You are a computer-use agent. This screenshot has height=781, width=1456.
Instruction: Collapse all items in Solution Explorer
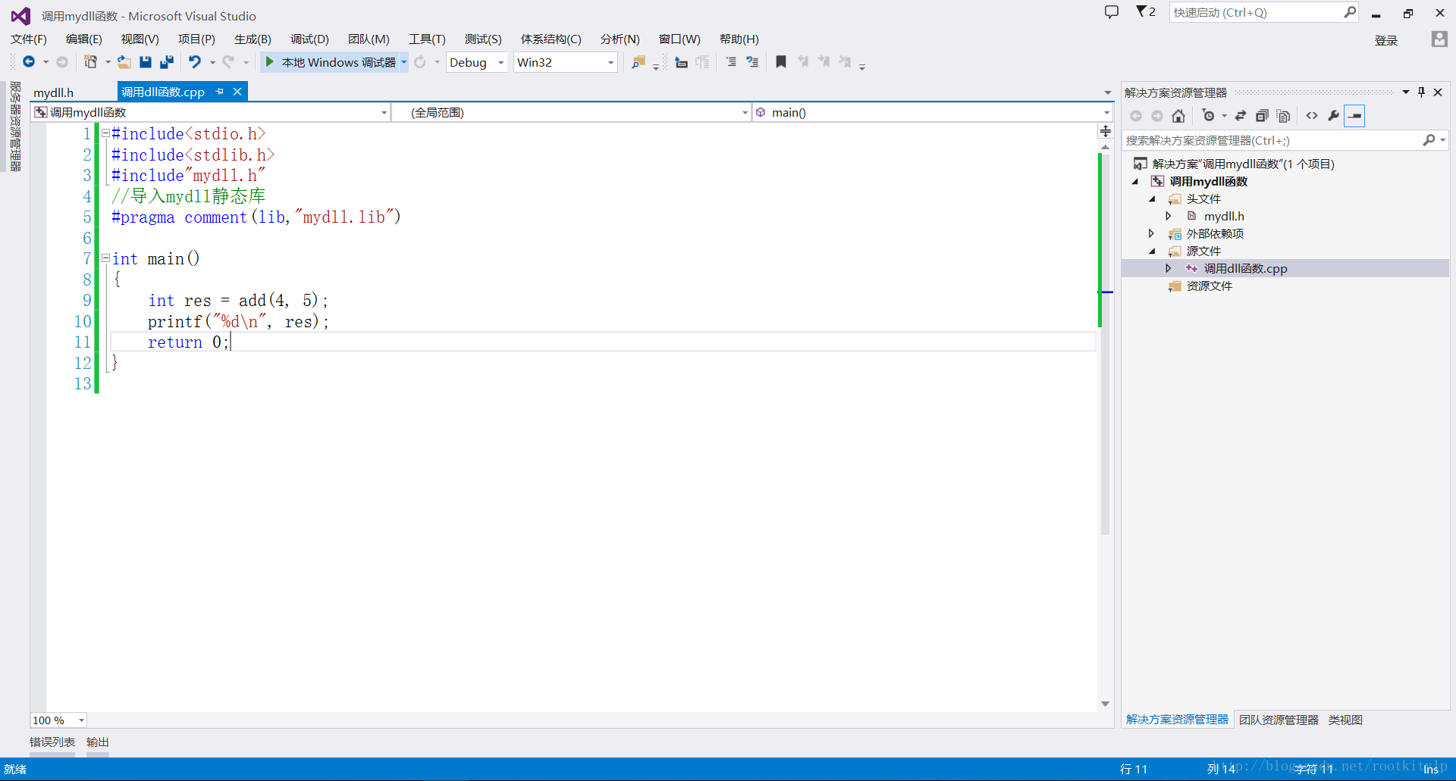[x=1262, y=116]
